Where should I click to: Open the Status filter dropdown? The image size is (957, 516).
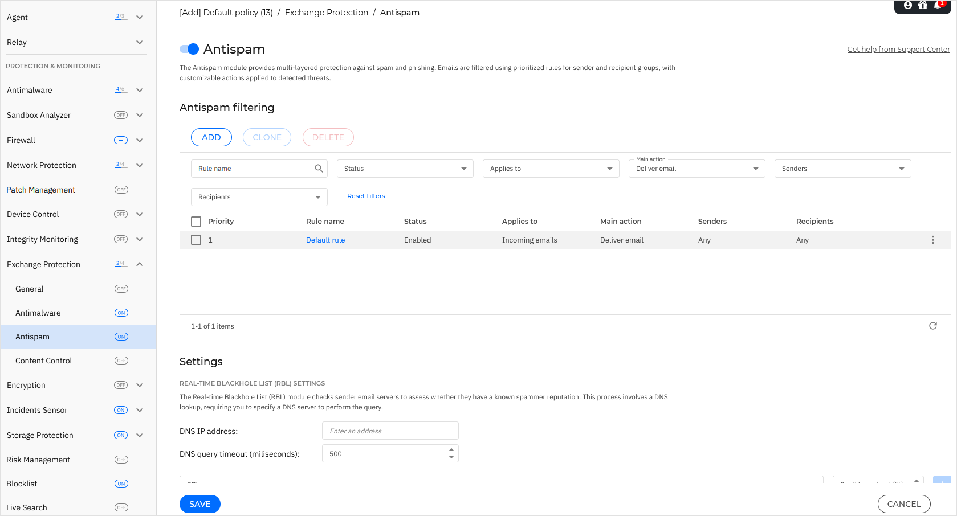pyautogui.click(x=405, y=169)
